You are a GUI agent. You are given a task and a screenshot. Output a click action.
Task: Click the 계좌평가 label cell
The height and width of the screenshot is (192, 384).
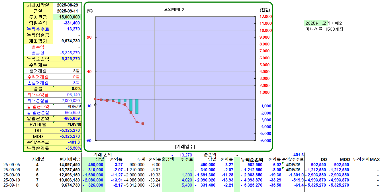pos(38,41)
